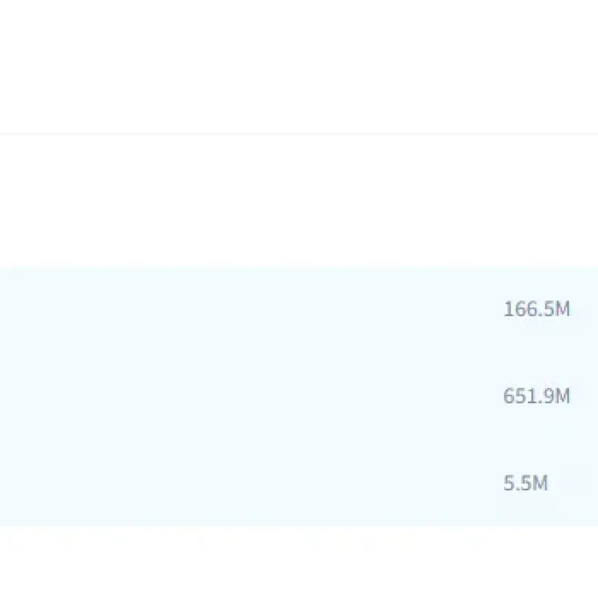Select the 651.9M size value
The image size is (598, 598).
pyautogui.click(x=537, y=395)
